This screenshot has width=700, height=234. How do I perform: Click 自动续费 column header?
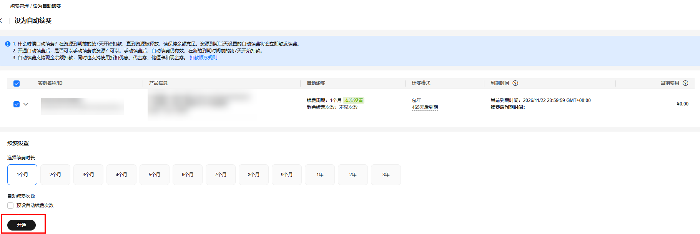(x=316, y=83)
